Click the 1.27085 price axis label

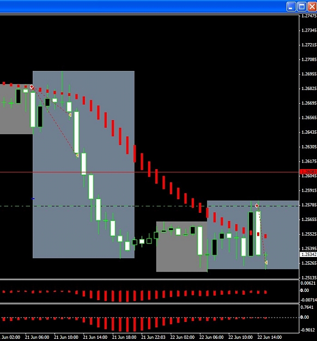pyautogui.click(x=309, y=59)
